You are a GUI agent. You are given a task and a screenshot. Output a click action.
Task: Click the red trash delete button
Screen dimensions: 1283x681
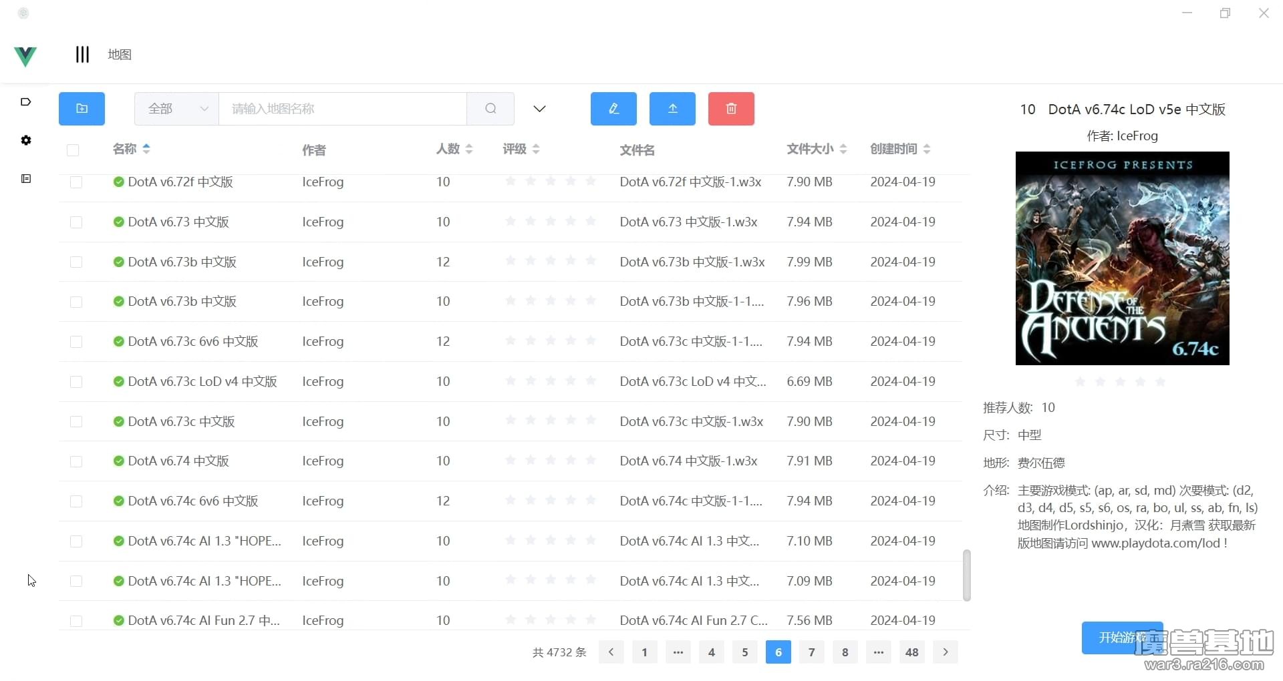pyautogui.click(x=731, y=109)
